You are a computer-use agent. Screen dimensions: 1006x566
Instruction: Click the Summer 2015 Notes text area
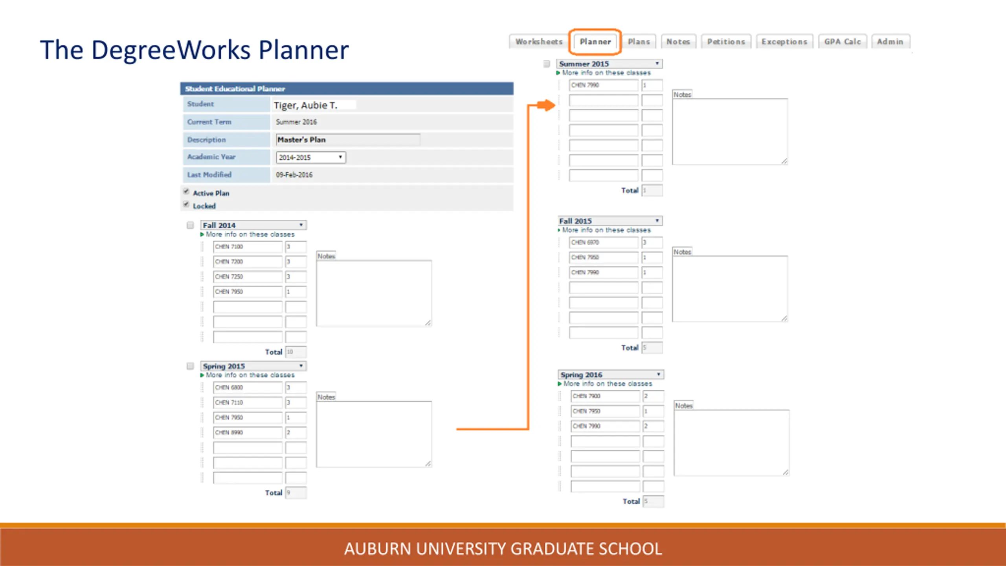(x=730, y=132)
